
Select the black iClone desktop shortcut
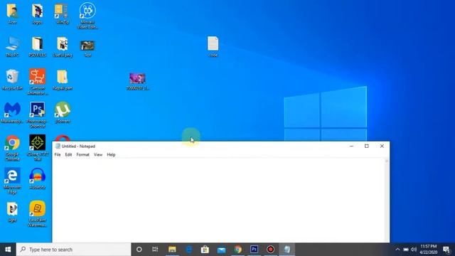[x=38, y=148]
